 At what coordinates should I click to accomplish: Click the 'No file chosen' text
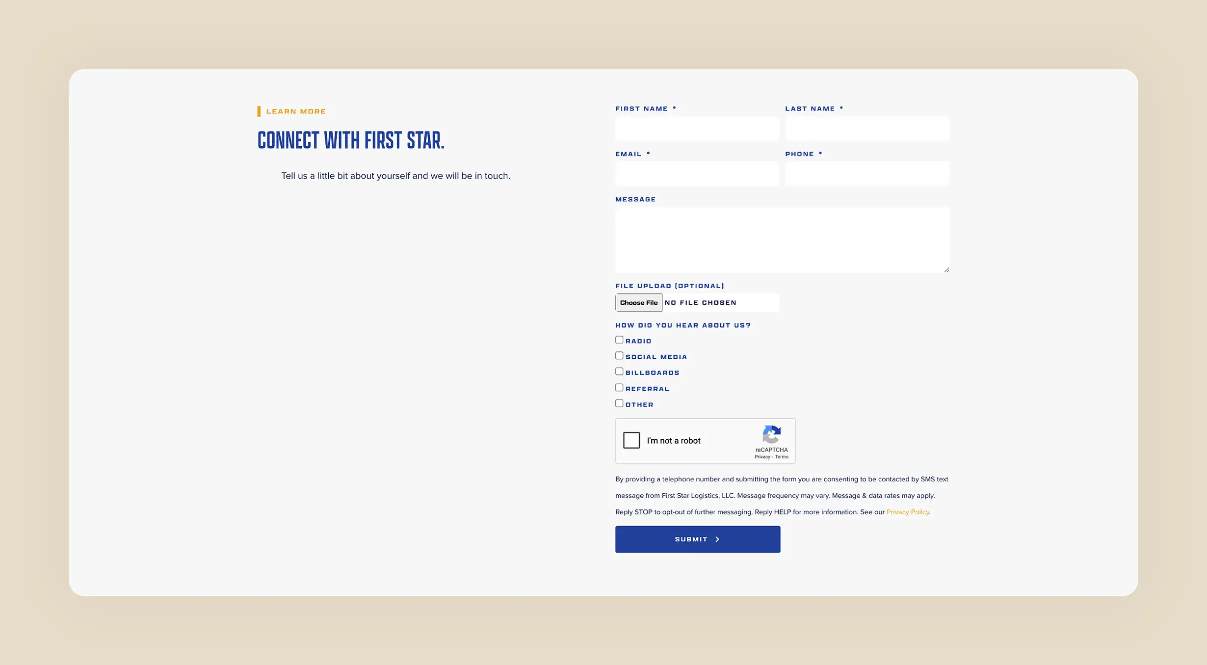700,303
